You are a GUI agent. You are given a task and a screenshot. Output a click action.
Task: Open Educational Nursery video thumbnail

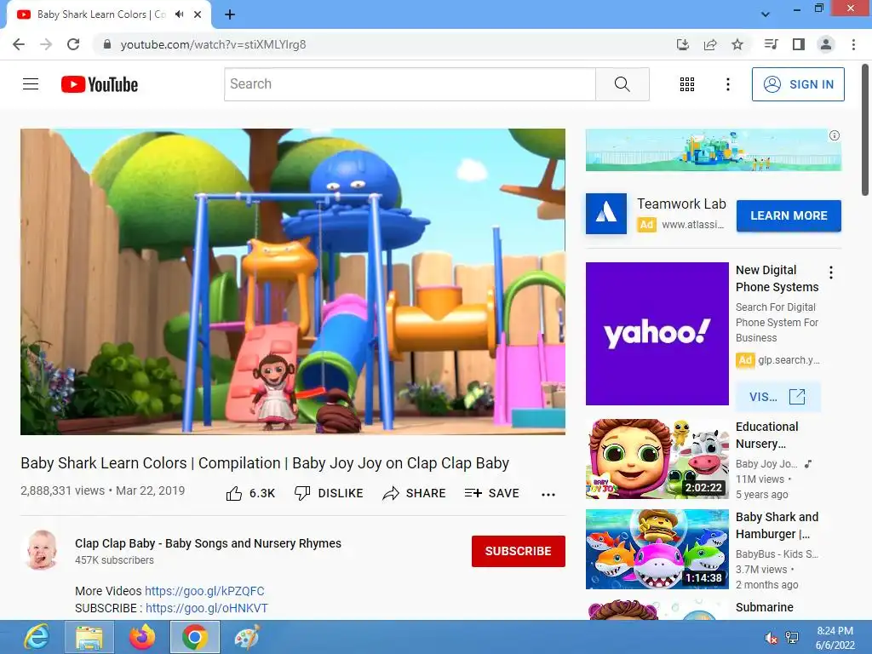[657, 459]
